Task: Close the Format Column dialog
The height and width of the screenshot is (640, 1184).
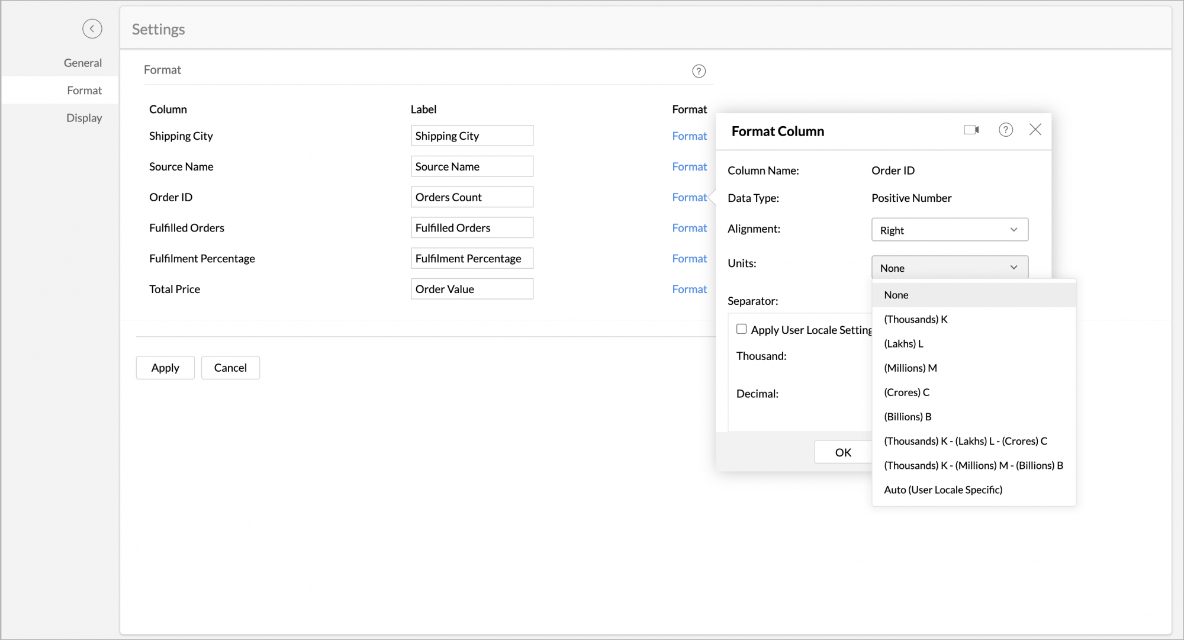Action: 1035,130
